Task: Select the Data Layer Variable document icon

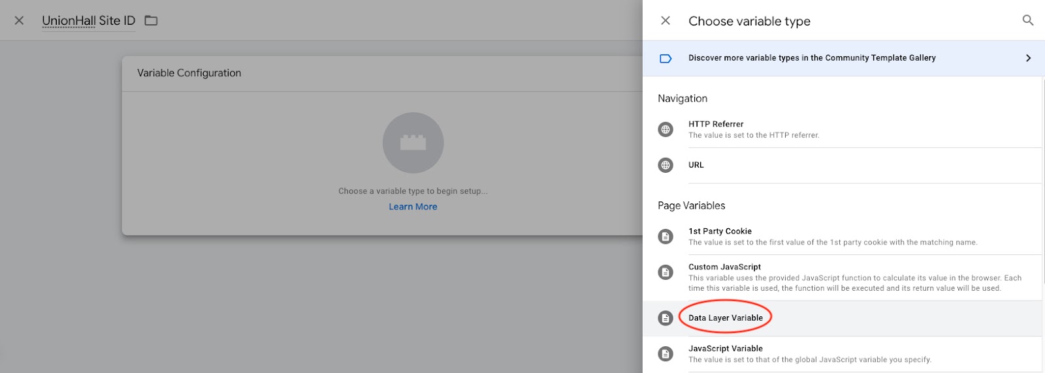Action: click(x=666, y=318)
